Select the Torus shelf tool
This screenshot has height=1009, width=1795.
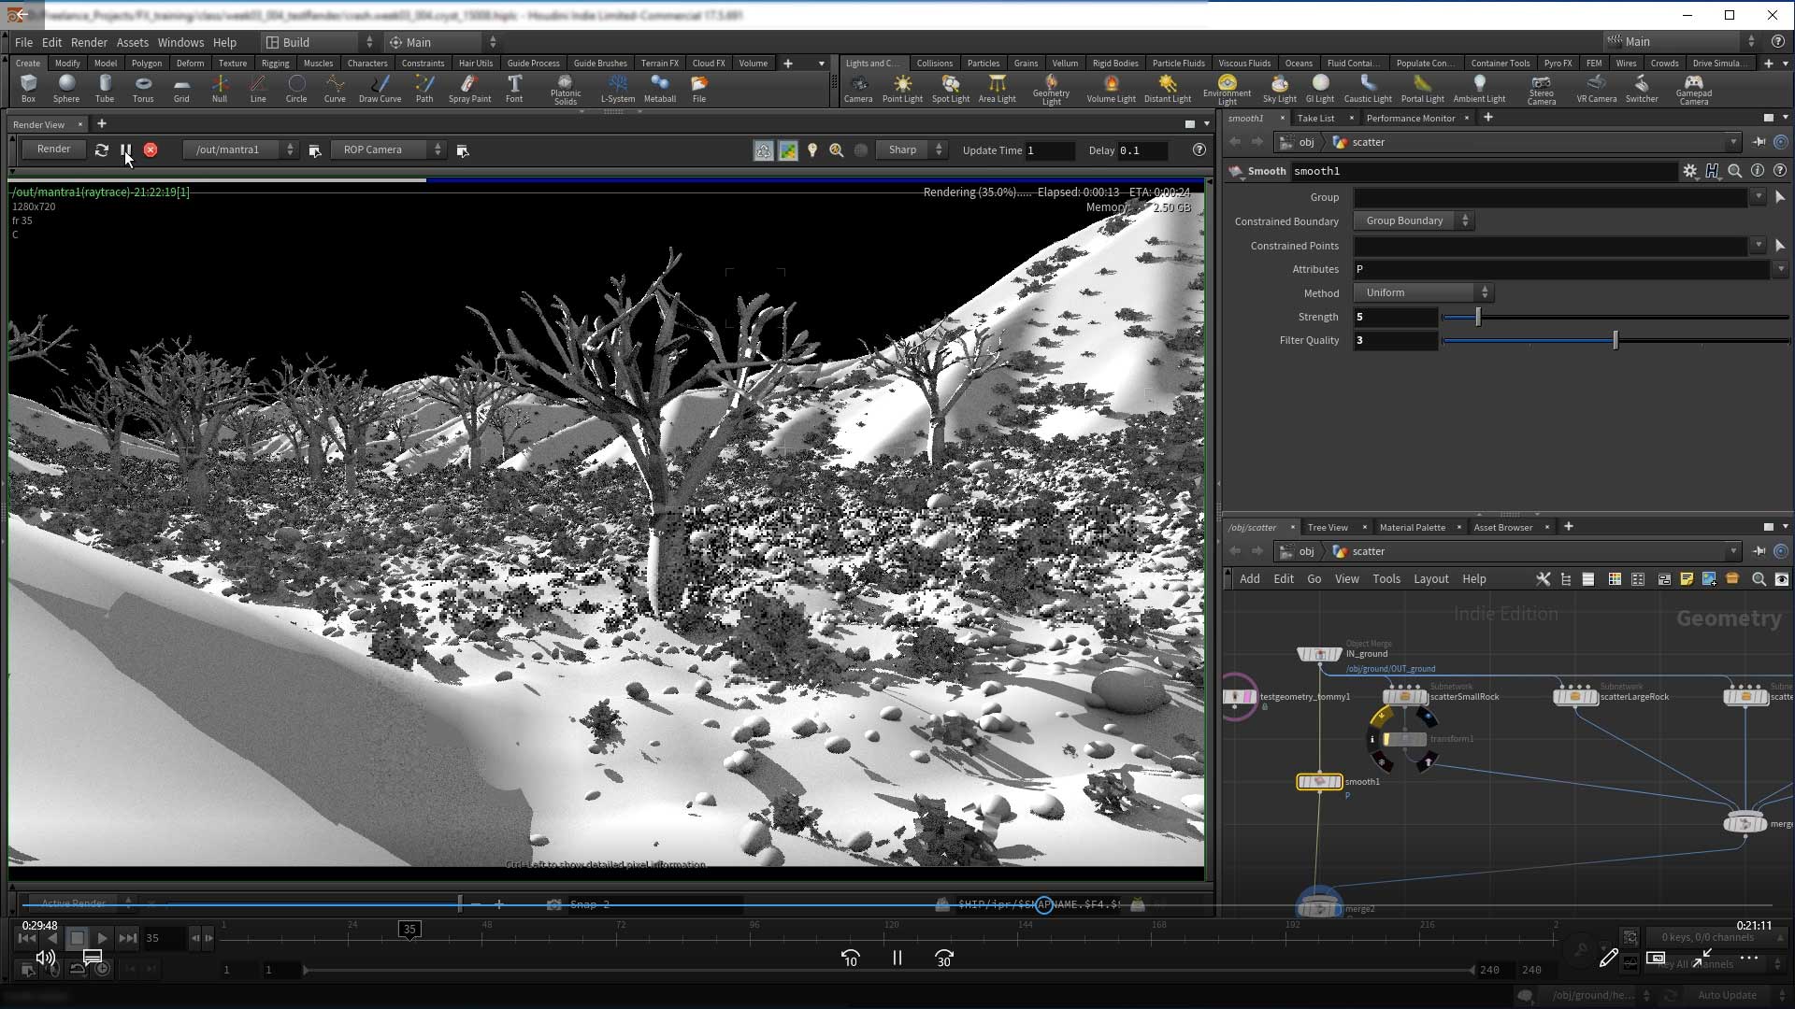142,88
